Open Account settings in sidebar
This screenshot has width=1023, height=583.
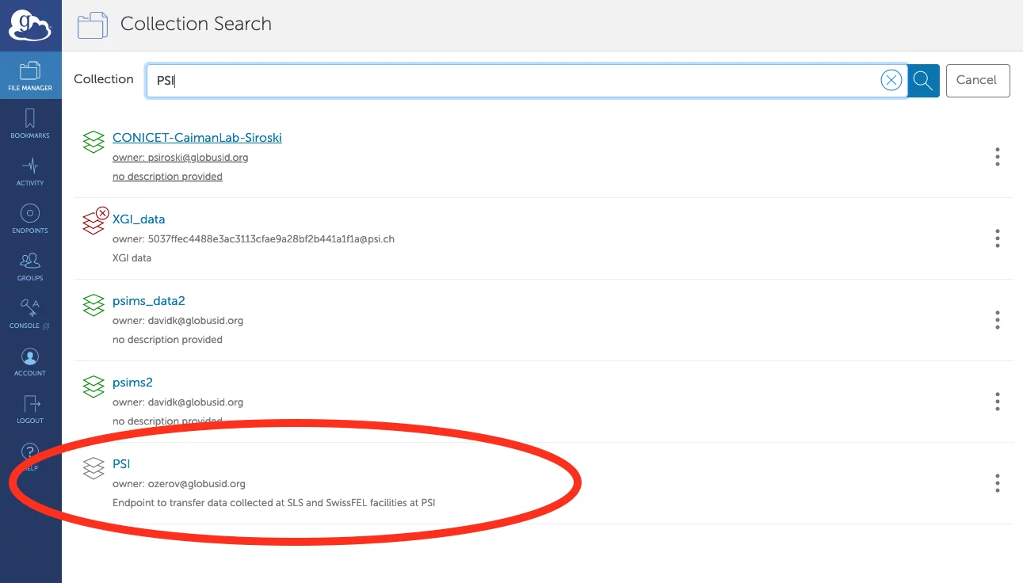tap(30, 361)
